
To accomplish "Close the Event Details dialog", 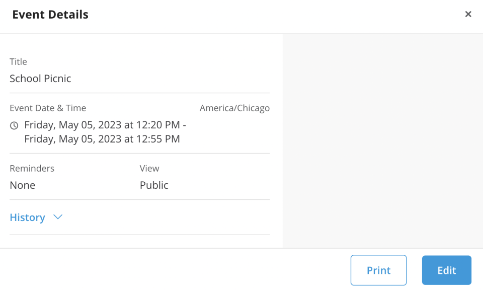I will tap(468, 14).
